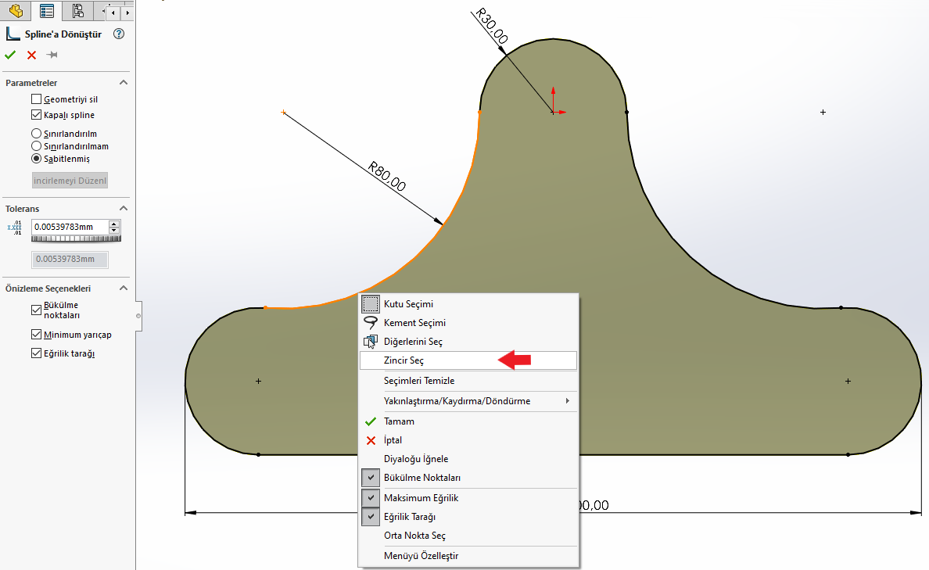
Task: Open the ConfigurationManager tab icon
Action: (77, 11)
